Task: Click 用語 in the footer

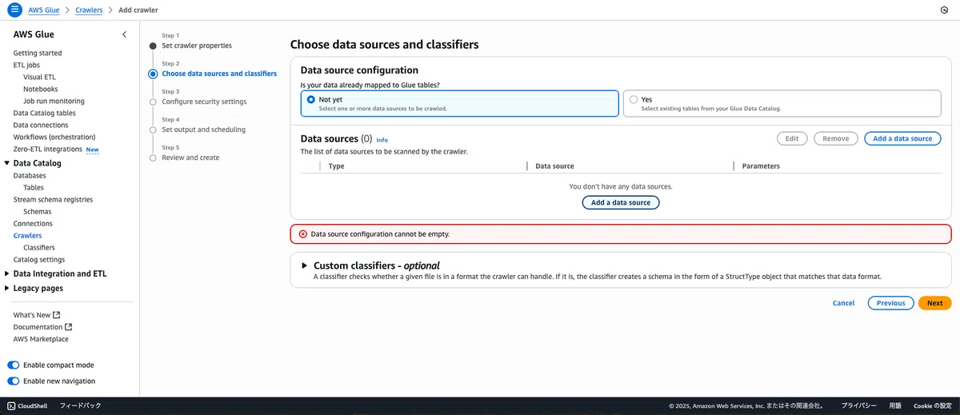Action: click(895, 405)
